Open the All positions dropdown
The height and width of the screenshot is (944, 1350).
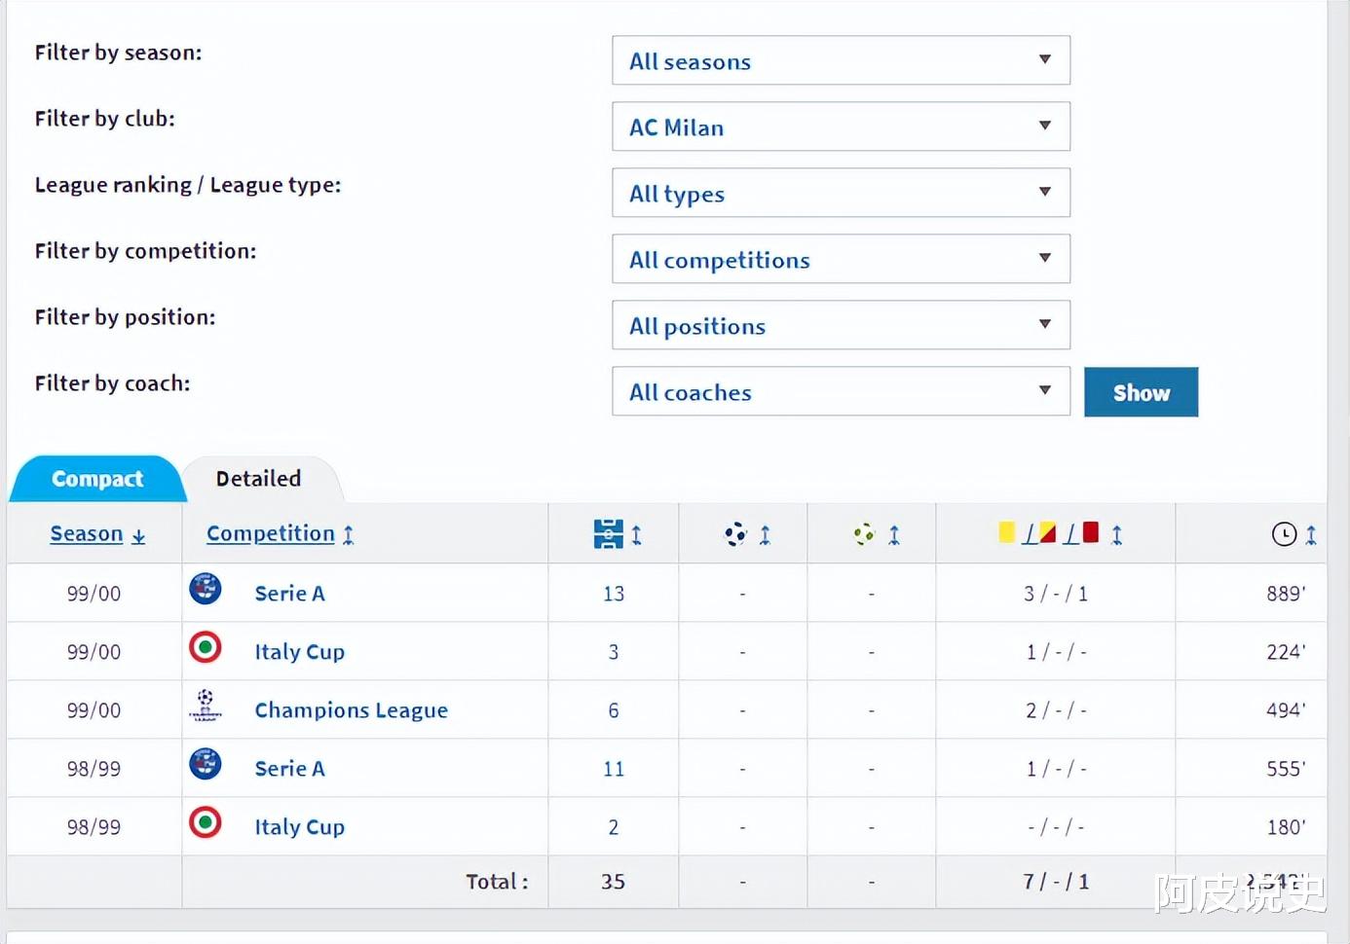click(x=841, y=325)
